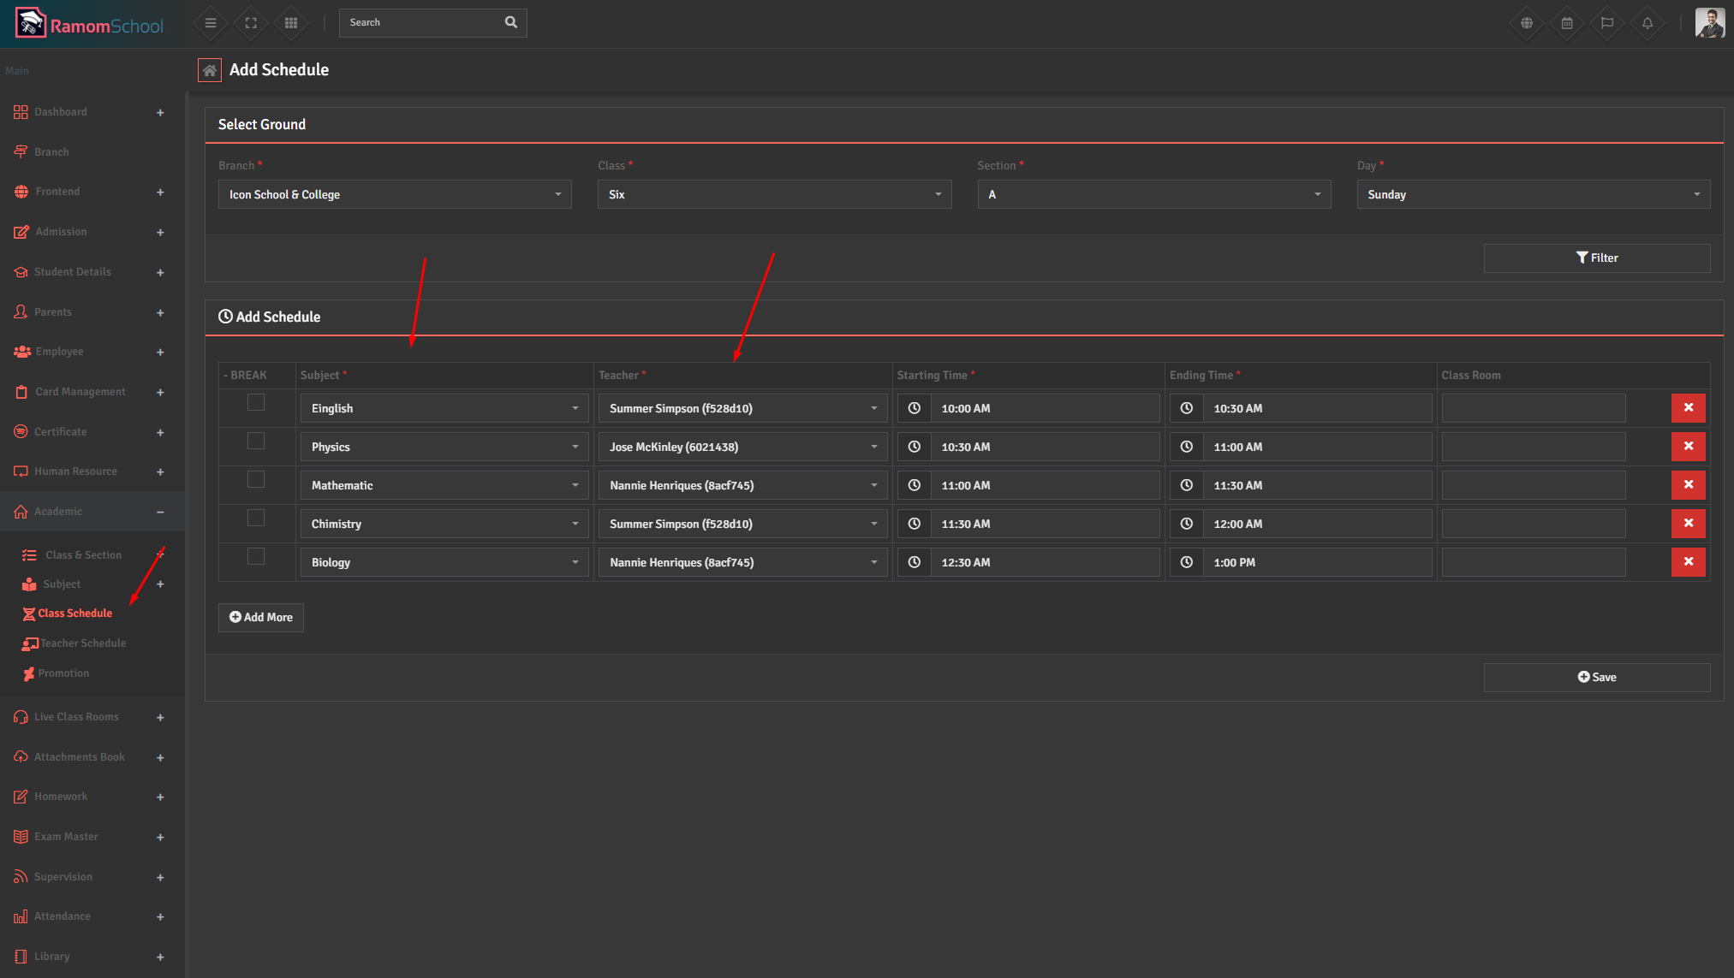Expand teacher dropdown for Jose McKinley

(742, 447)
